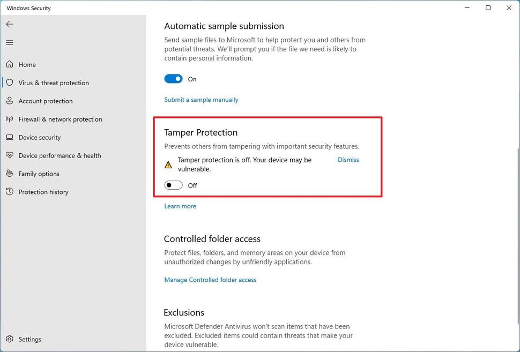Open Device security in the sidebar
This screenshot has width=520, height=352.
coord(40,137)
